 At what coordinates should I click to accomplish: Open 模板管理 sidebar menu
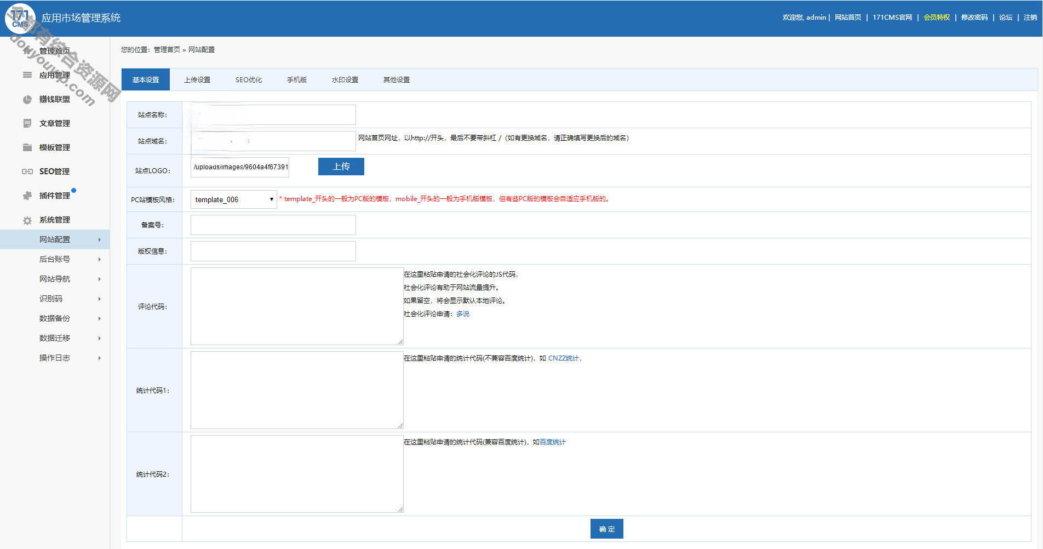pyautogui.click(x=55, y=147)
